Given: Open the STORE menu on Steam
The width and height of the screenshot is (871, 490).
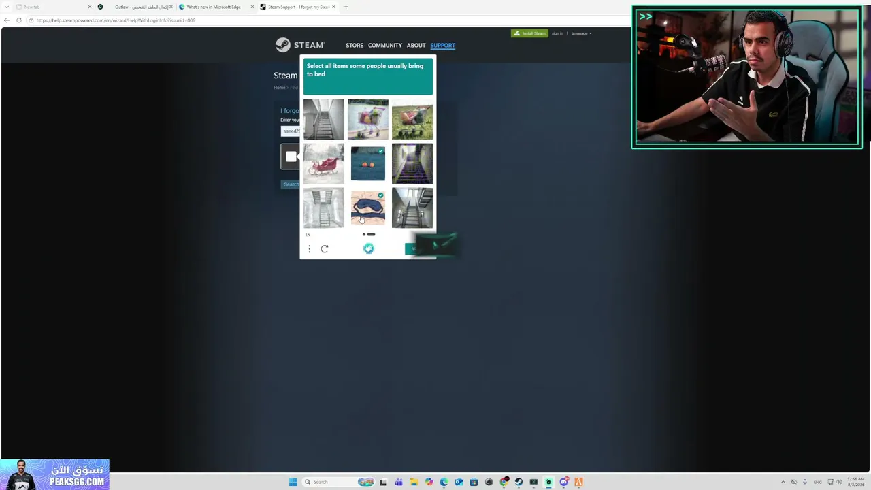Looking at the screenshot, I should (355, 46).
